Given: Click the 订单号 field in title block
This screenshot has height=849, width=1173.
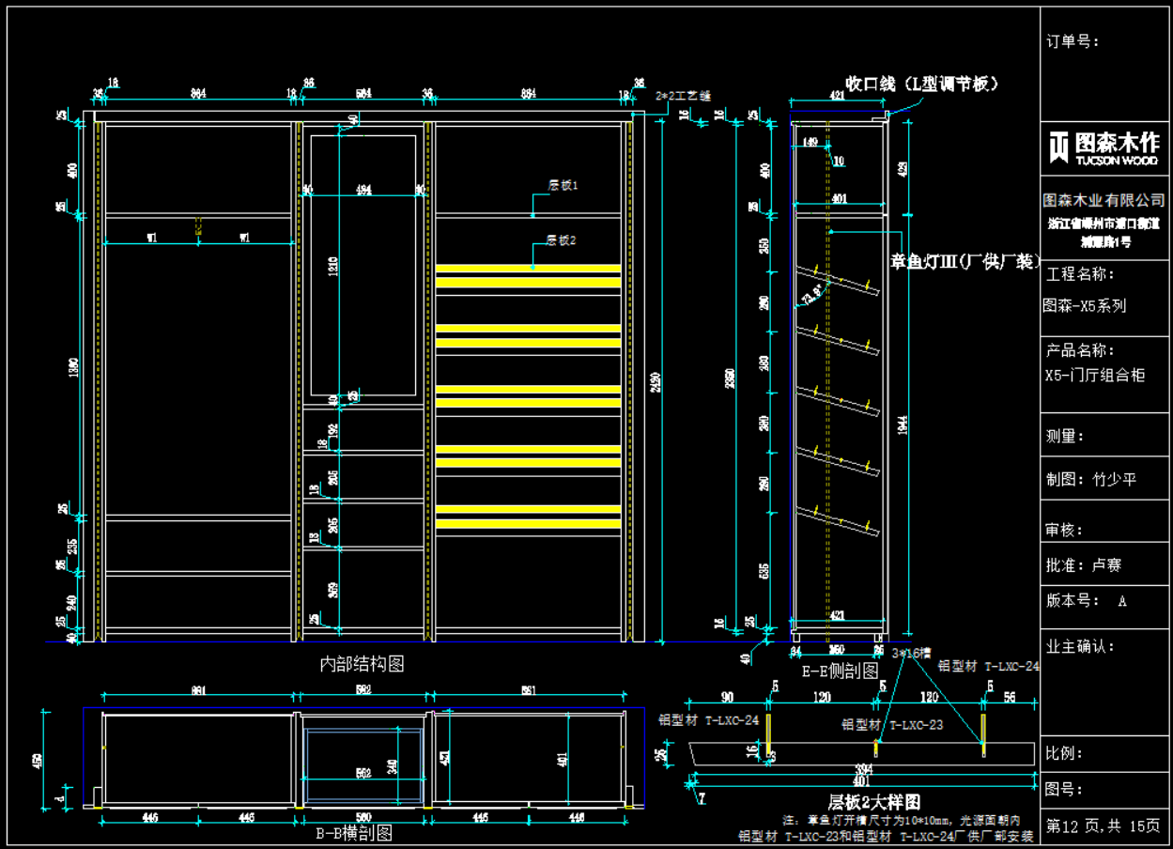Looking at the screenshot, I should point(1073,41).
